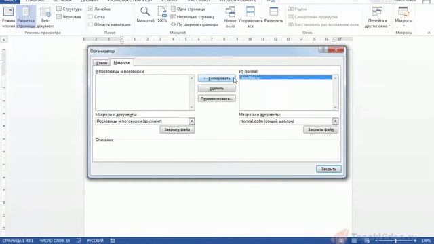The image size is (434, 244).
Task: Click the zoom in plus button
Action: click(x=415, y=241)
